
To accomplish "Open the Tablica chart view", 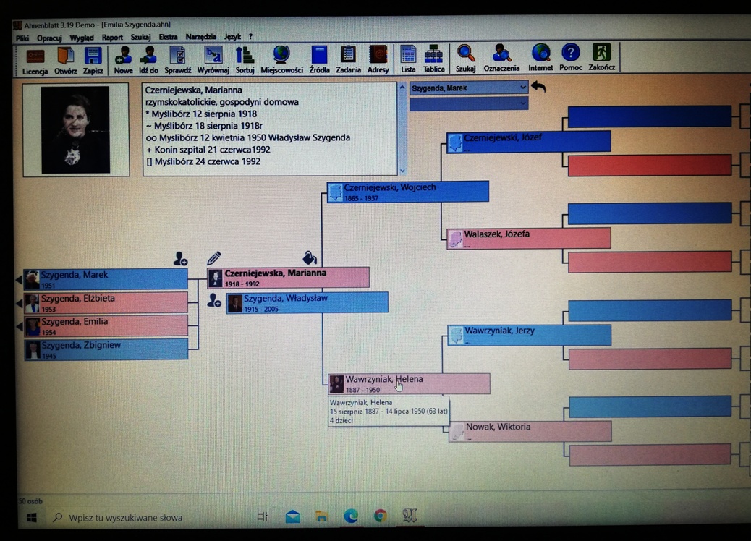I will coord(433,59).
